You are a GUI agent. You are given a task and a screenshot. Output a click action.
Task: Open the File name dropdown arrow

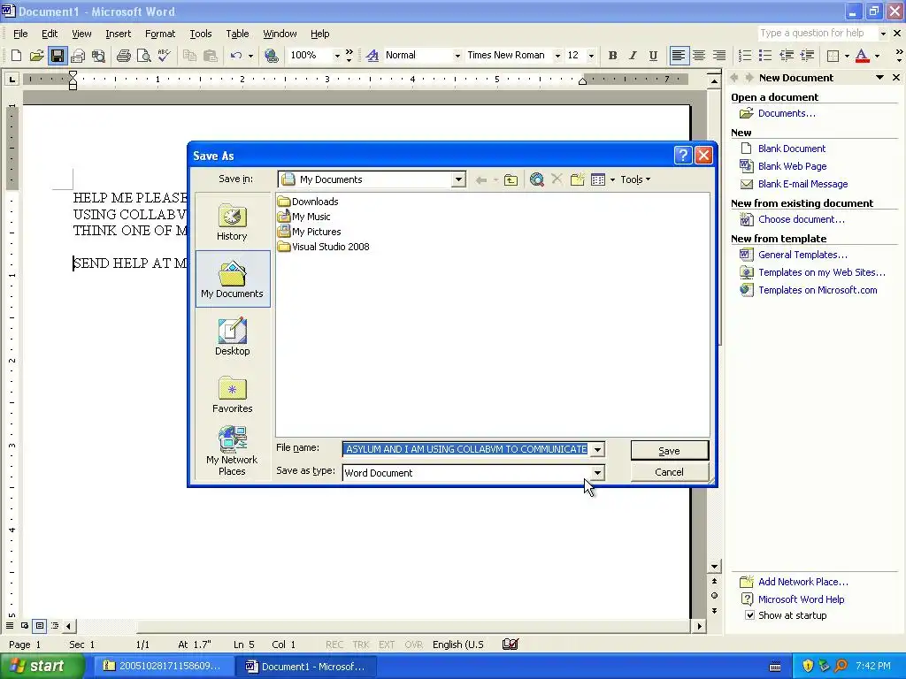click(x=597, y=449)
